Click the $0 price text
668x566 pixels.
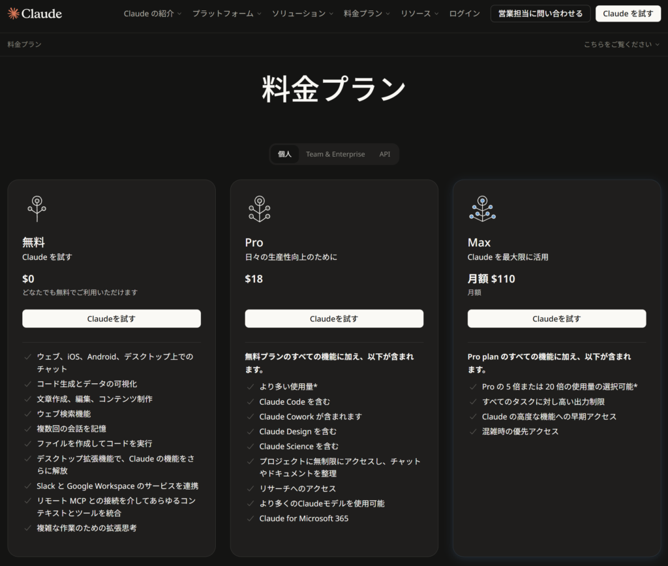28,279
